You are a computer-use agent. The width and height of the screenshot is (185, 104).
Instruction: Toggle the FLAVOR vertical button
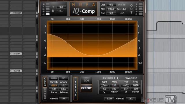point(75,88)
